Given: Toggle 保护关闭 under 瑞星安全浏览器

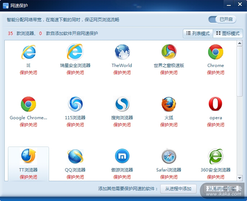Looking at the screenshot, I should click(x=75, y=73).
